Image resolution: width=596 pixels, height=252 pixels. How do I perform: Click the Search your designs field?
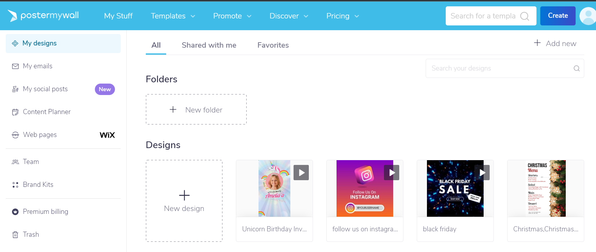[505, 68]
